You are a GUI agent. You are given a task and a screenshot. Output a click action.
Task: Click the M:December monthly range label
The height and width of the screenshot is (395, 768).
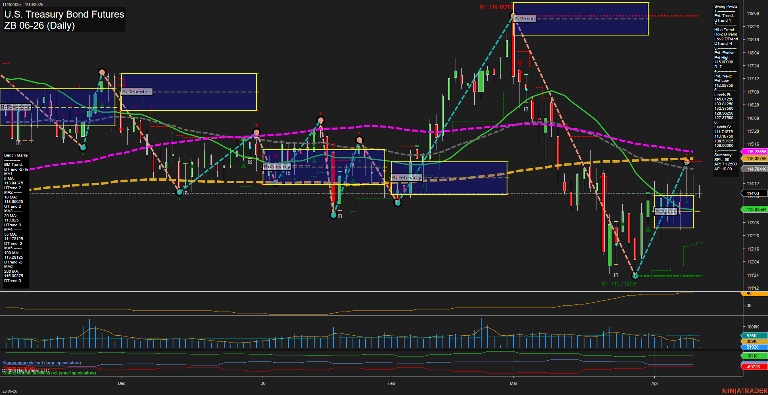(x=137, y=92)
